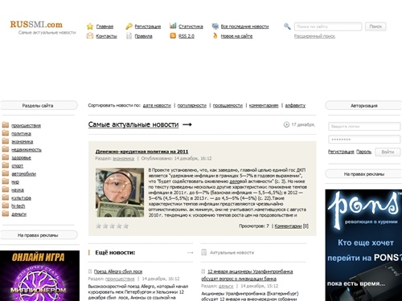Viewport: 402px width, 301px height.
Task: Click the site search input field
Action: tap(328, 26)
